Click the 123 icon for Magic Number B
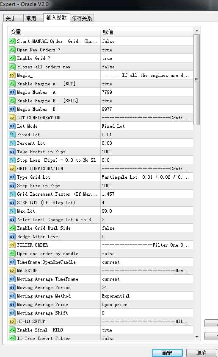Image resolution: width=218 pixels, height=357 pixels. 12,109
